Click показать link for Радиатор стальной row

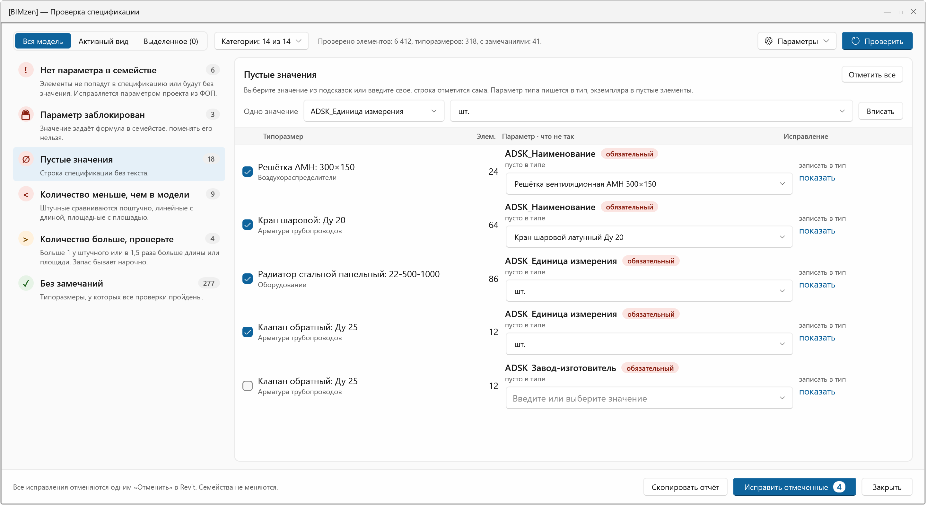[x=817, y=285]
